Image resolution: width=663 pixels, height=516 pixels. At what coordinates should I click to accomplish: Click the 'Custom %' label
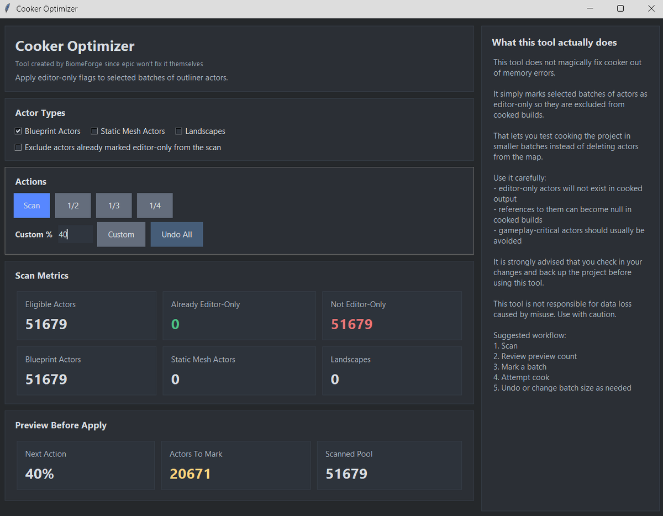tap(34, 234)
